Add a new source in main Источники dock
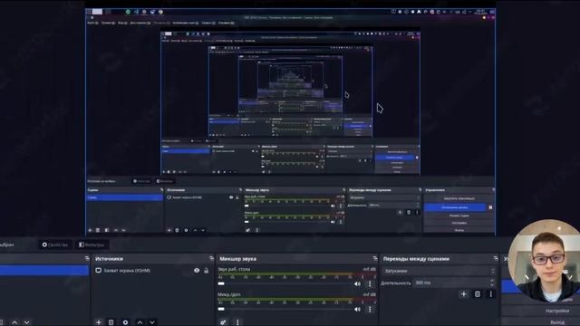Image resolution: width=580 pixels, height=326 pixels. [99, 322]
